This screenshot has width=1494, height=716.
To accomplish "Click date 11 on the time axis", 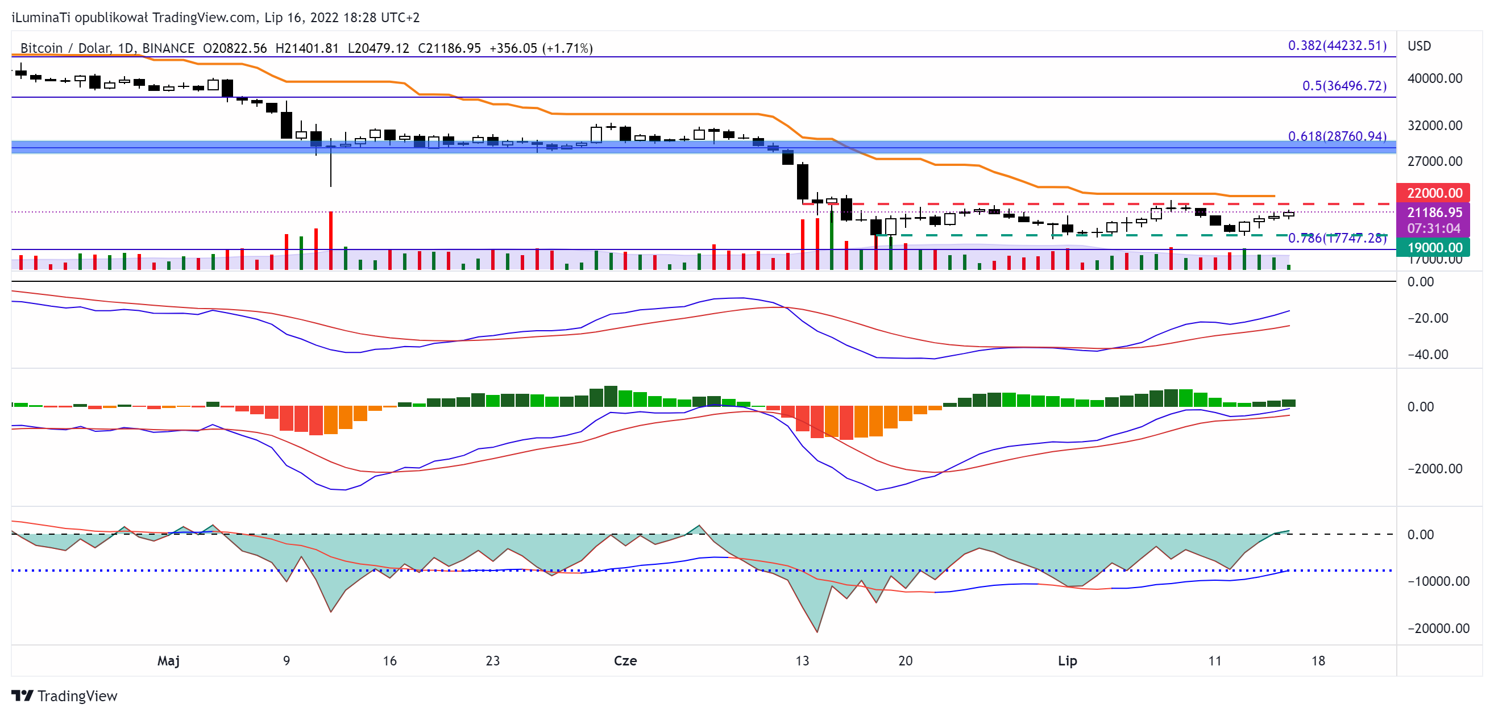I will pyautogui.click(x=1214, y=660).
